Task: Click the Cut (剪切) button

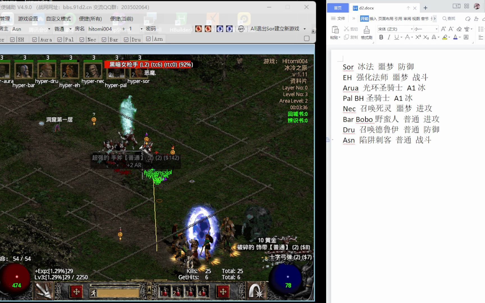Action: [x=351, y=29]
